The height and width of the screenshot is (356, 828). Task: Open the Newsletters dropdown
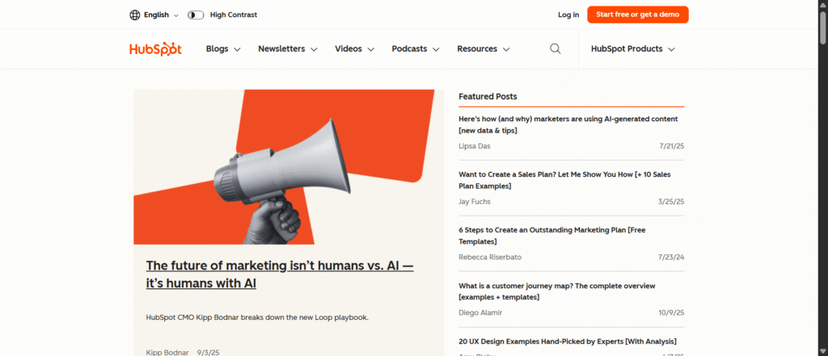(x=287, y=49)
